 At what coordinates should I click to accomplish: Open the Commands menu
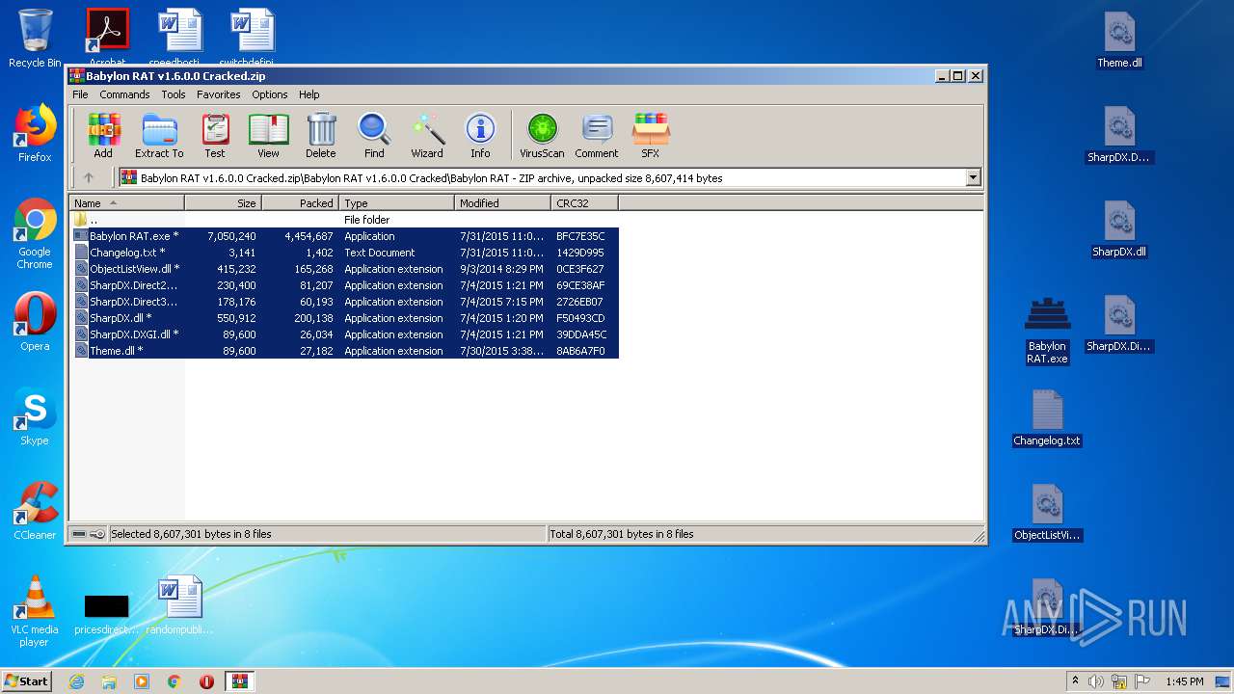pos(124,94)
